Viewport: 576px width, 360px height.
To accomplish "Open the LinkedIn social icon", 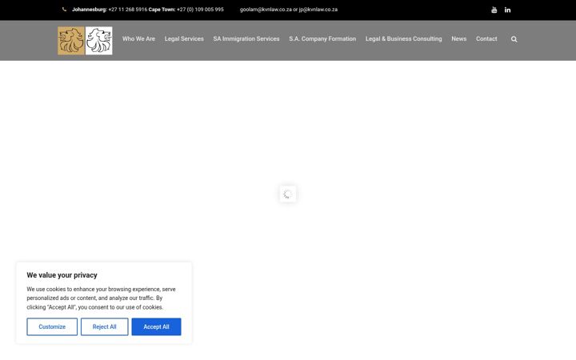I will (x=507, y=10).
